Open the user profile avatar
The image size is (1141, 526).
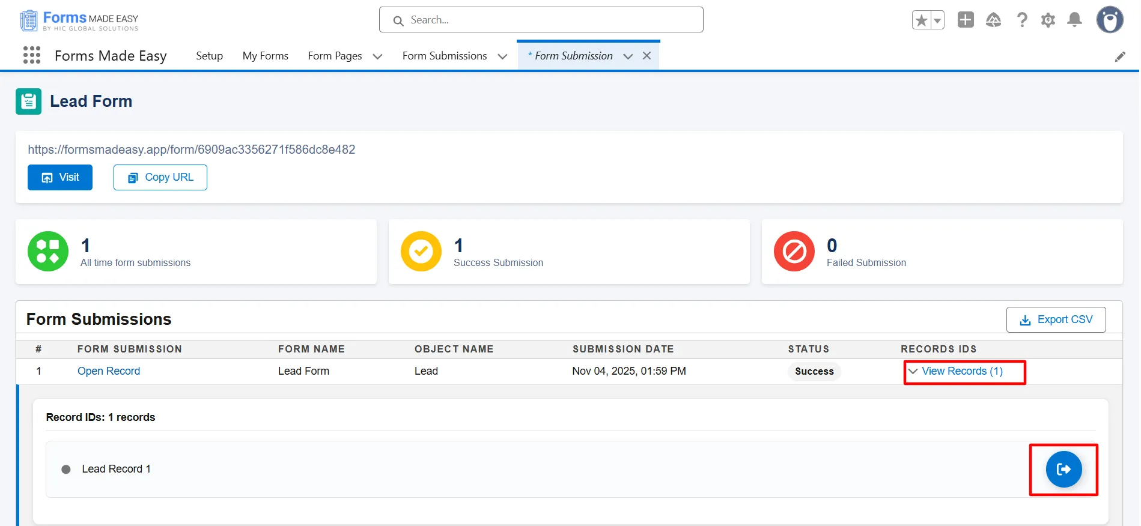(1109, 20)
